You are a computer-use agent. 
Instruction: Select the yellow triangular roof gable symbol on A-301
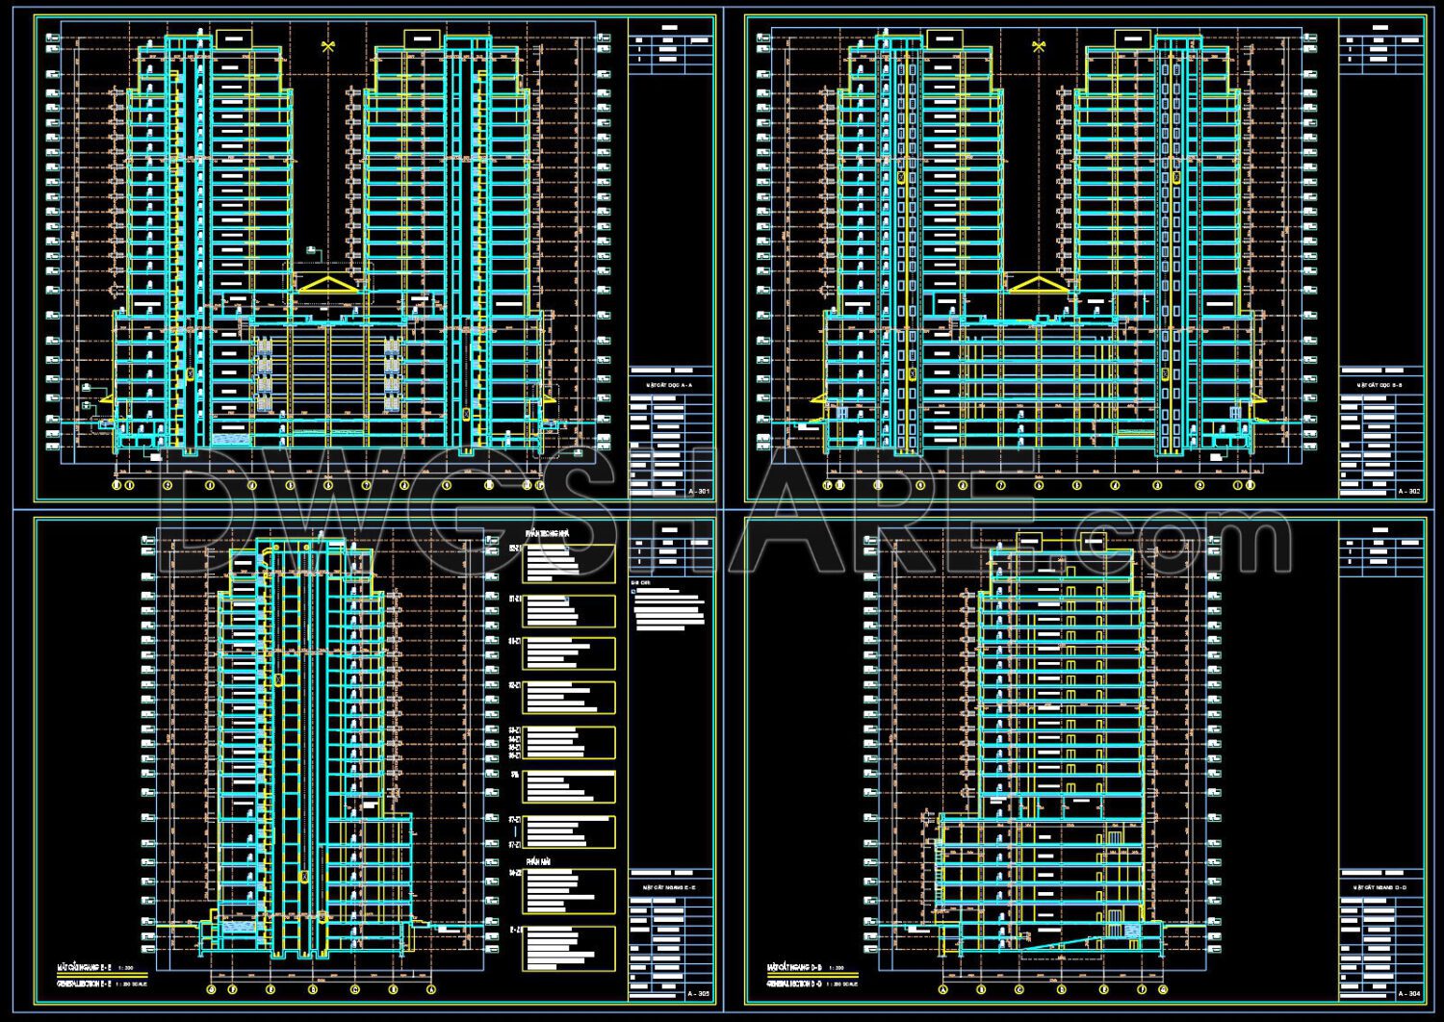tap(327, 285)
